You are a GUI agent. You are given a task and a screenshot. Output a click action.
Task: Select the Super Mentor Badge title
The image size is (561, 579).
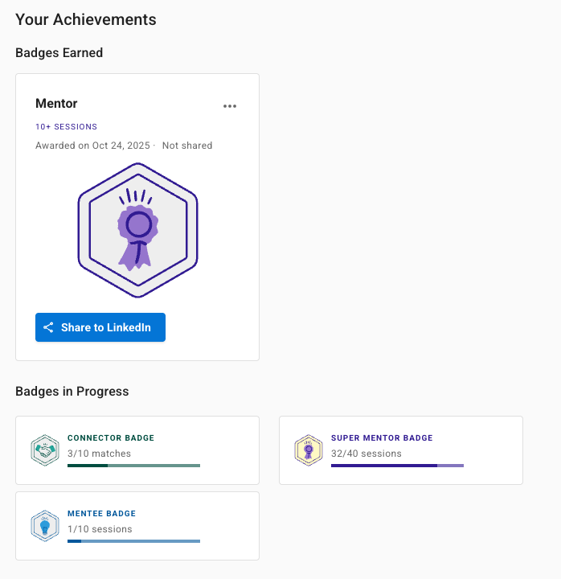pos(382,438)
